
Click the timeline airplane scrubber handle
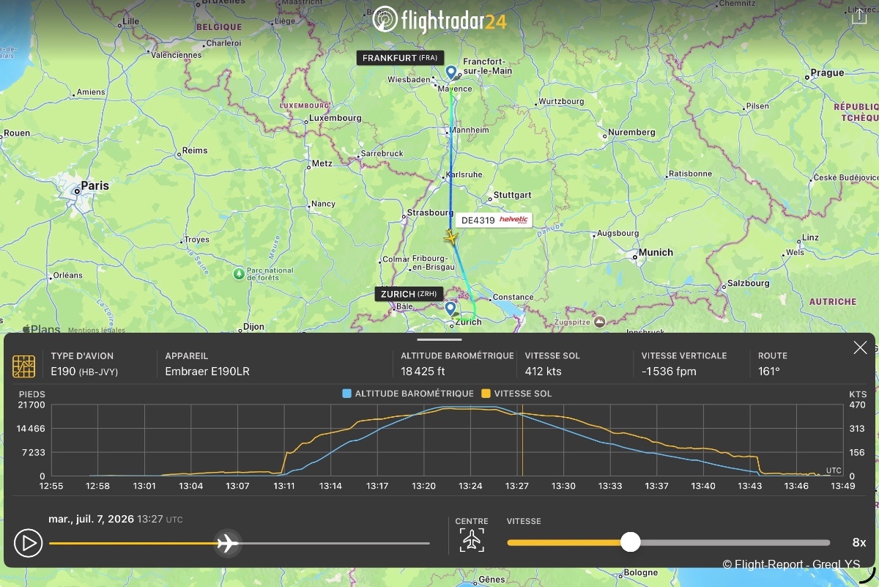click(228, 543)
